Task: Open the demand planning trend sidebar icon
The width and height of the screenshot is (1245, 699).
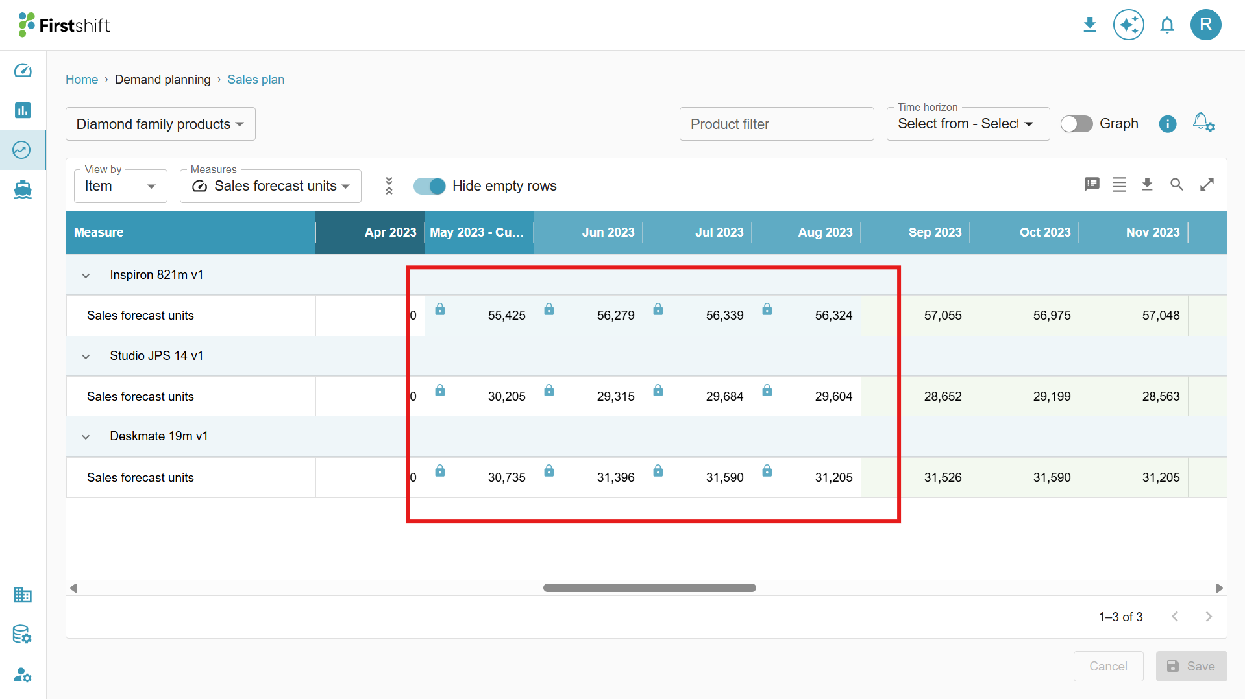Action: click(21, 150)
